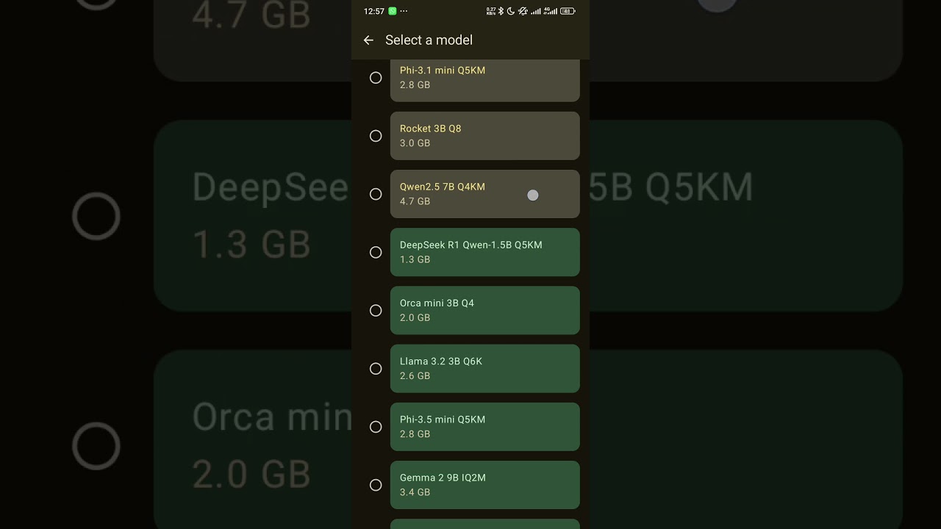The width and height of the screenshot is (941, 529).
Task: Click the 2.8 GB size under Phi-3.5 mini
Action: [415, 434]
